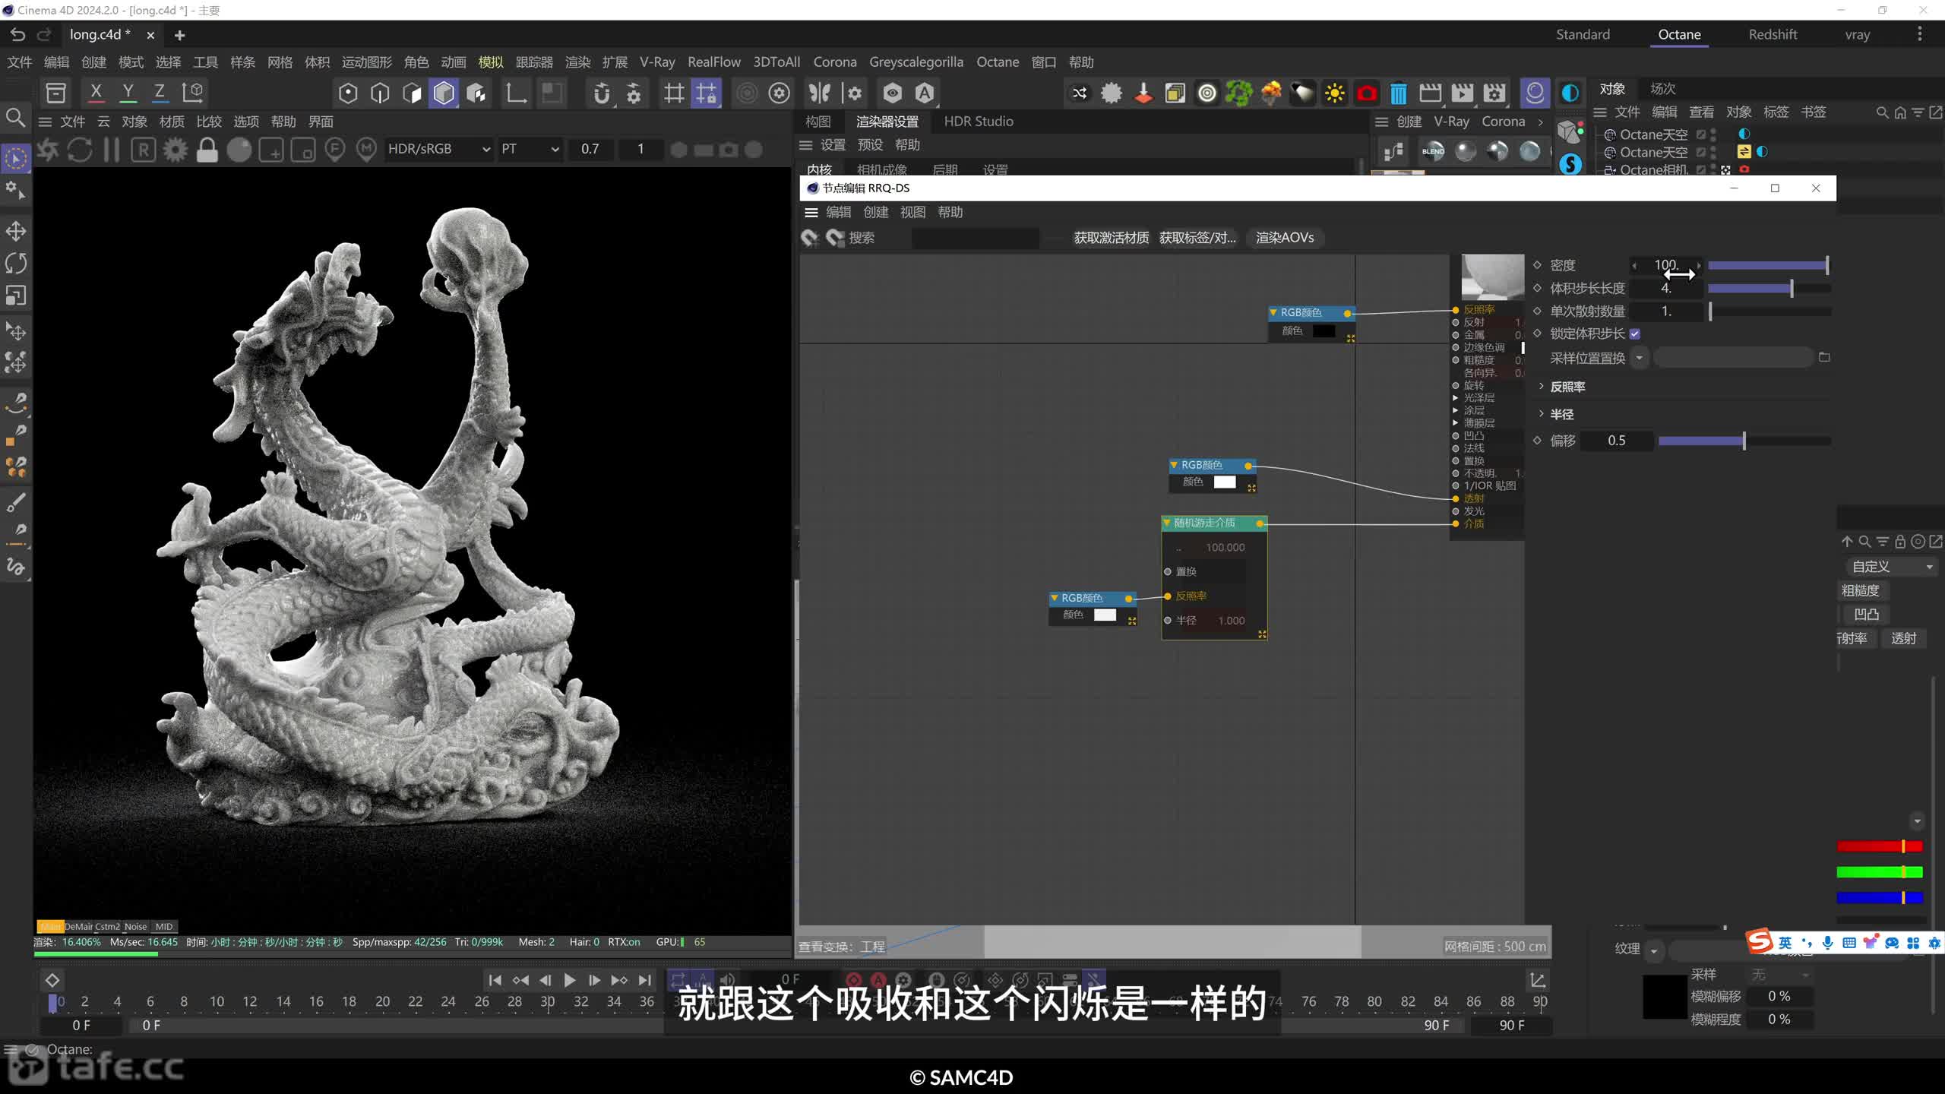Switch to HDR Studio tab

tap(978, 122)
